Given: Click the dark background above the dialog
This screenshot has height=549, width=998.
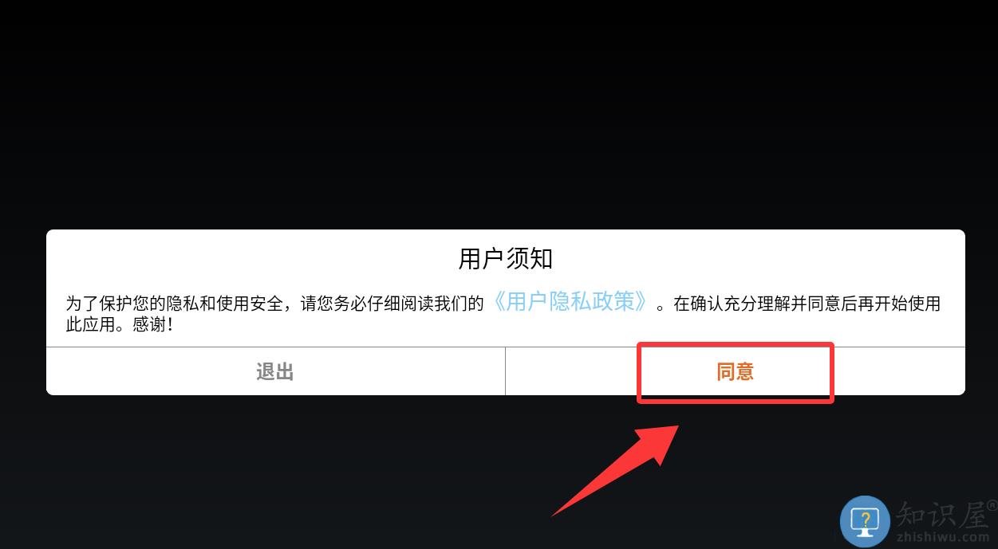Looking at the screenshot, I should [499, 112].
